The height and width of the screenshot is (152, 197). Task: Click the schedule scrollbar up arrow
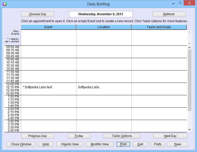point(190,48)
